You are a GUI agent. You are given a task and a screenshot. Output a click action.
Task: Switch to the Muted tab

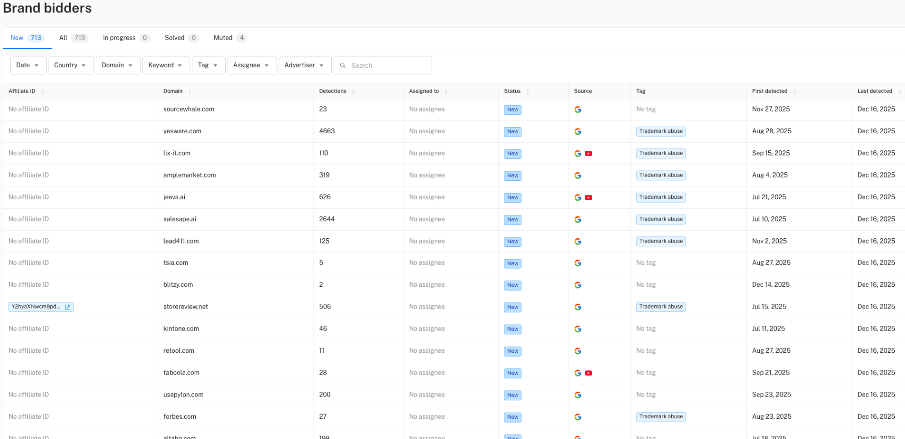click(230, 38)
